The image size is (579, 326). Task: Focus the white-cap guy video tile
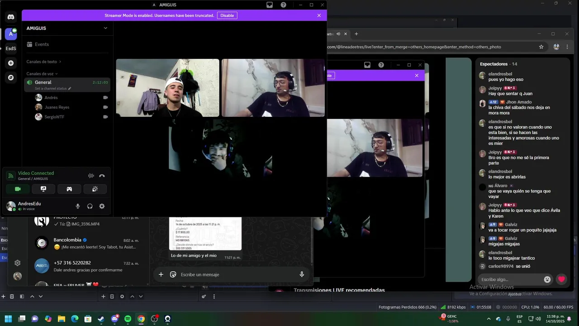(167, 88)
